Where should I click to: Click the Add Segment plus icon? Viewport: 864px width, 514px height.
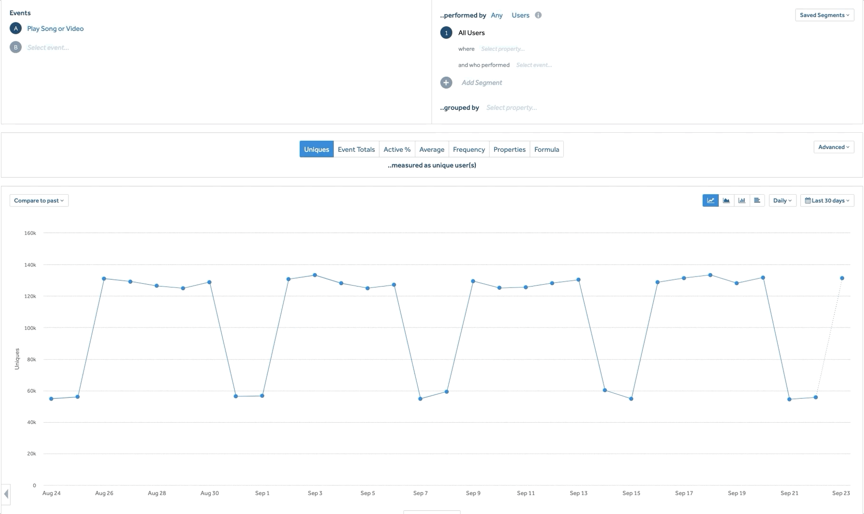(x=446, y=83)
